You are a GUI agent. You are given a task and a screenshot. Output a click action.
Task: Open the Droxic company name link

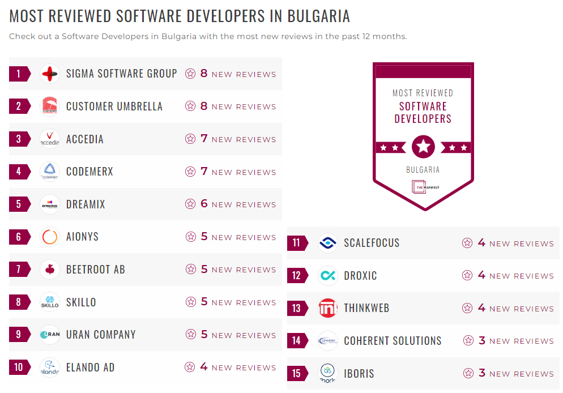coord(360,275)
